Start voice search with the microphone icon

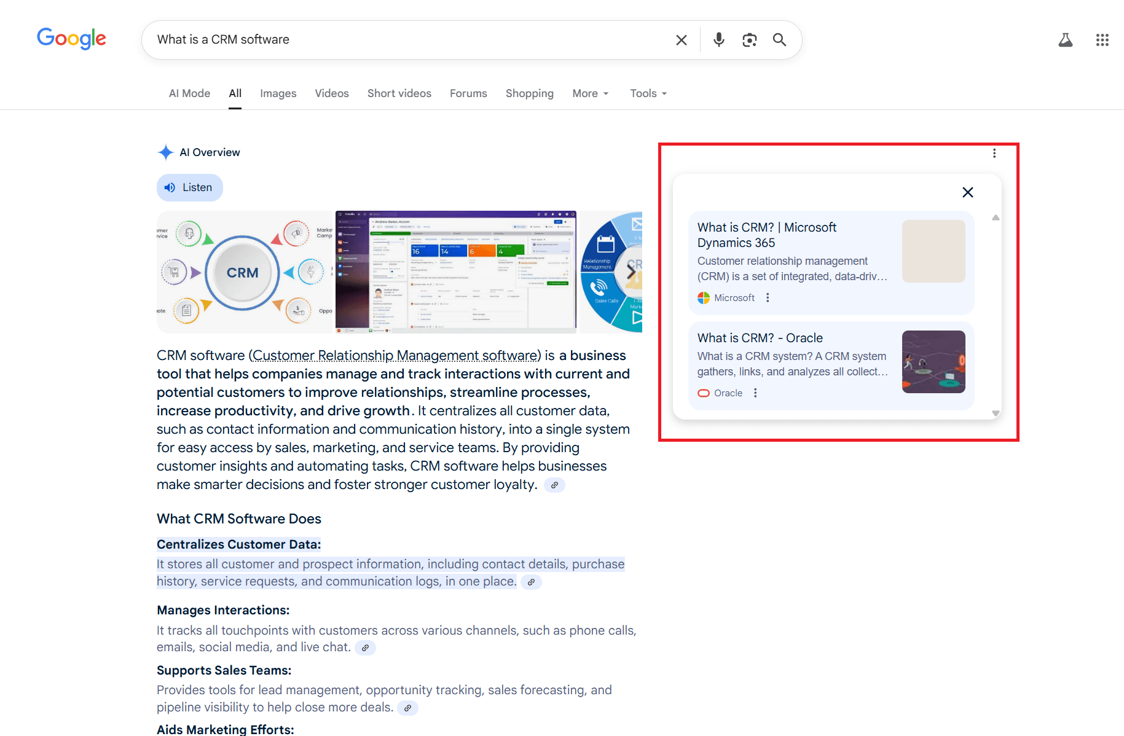(718, 40)
